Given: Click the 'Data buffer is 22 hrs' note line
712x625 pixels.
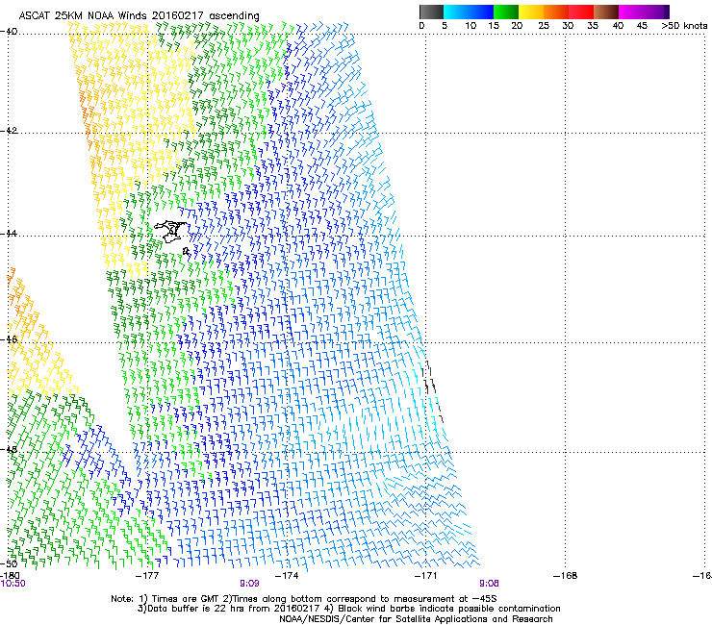Looking at the screenshot, I should 348,609.
